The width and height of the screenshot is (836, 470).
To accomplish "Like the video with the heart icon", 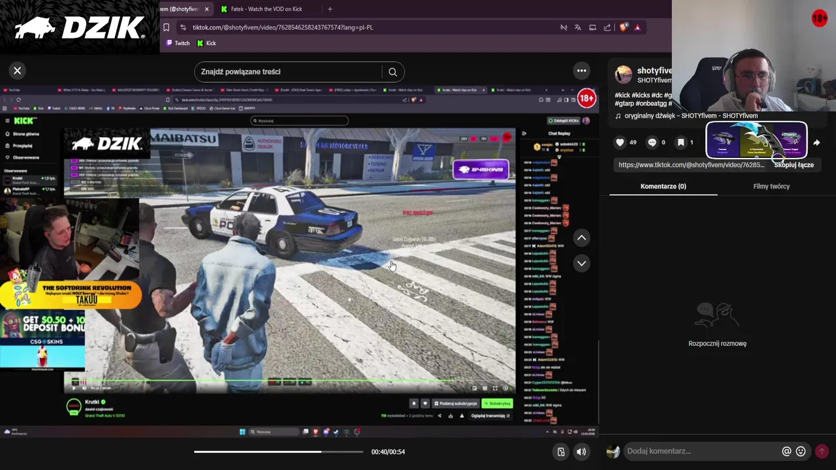I will click(620, 142).
